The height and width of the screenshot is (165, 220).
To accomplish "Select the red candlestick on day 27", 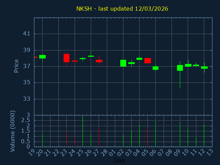I will pos(99,61).
